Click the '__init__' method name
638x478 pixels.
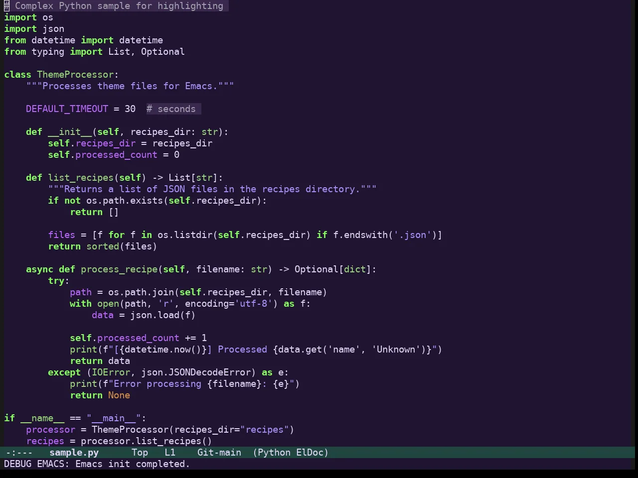tap(70, 132)
